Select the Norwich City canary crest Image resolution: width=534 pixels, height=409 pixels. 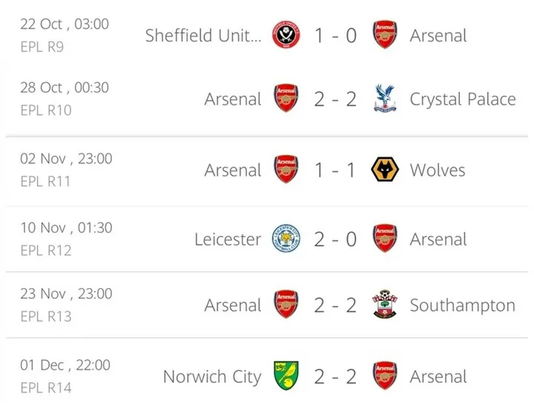[286, 376]
